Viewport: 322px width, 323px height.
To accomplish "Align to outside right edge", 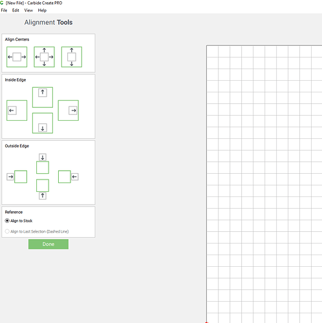I will [x=69, y=177].
